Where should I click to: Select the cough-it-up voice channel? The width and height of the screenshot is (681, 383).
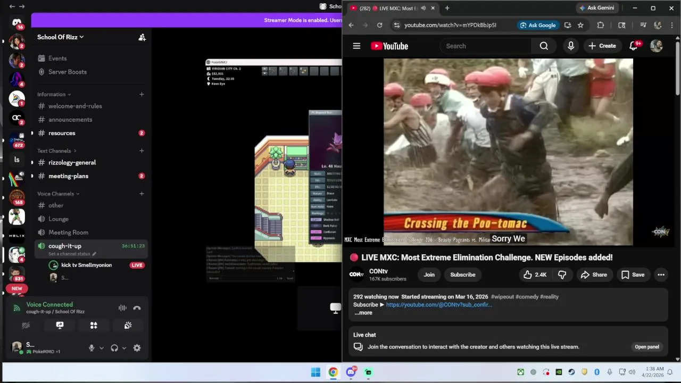tap(65, 246)
